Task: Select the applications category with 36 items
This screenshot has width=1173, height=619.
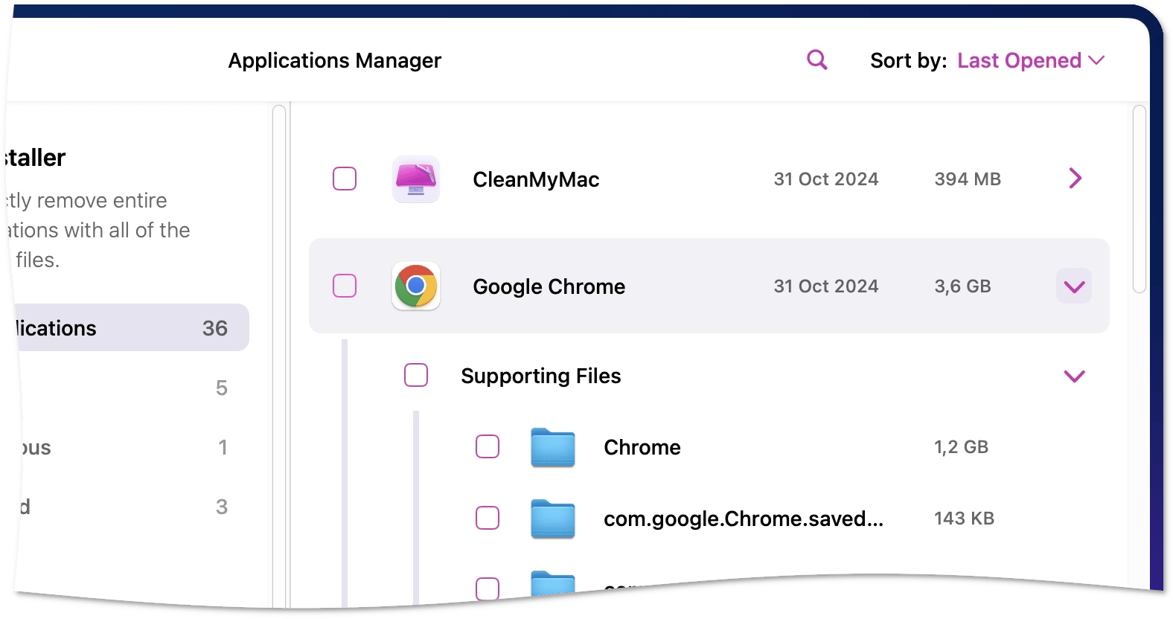Action: tap(130, 327)
